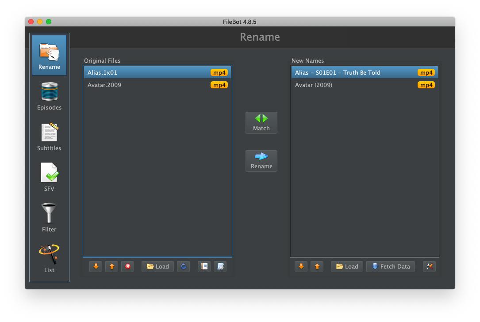Move selected original file up

[112, 266]
